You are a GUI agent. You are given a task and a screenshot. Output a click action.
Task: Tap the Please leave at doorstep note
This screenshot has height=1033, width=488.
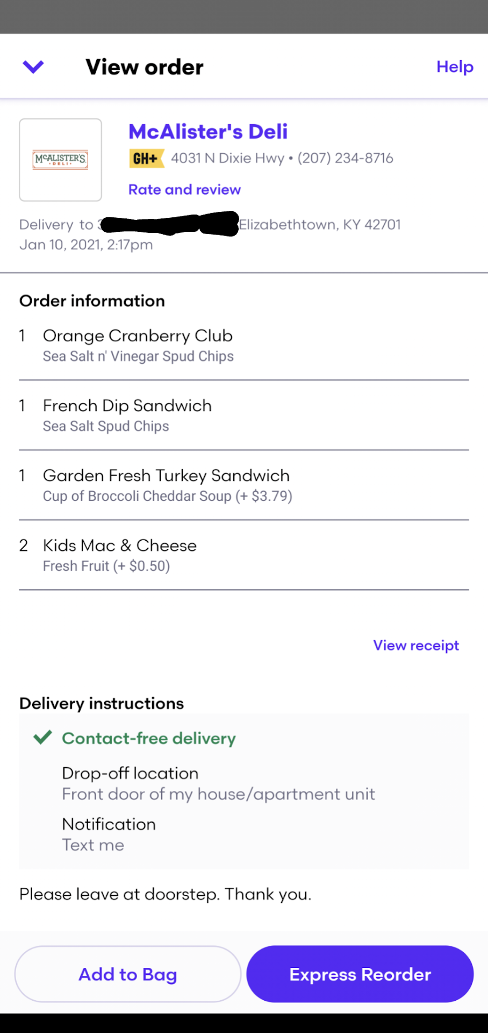[165, 894]
